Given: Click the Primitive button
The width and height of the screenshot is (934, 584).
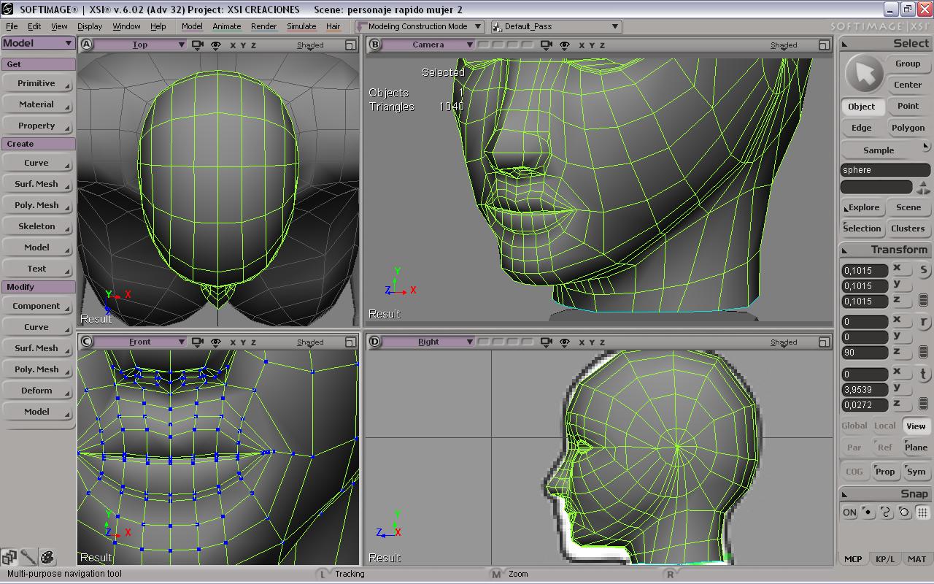Looking at the screenshot, I should point(36,83).
